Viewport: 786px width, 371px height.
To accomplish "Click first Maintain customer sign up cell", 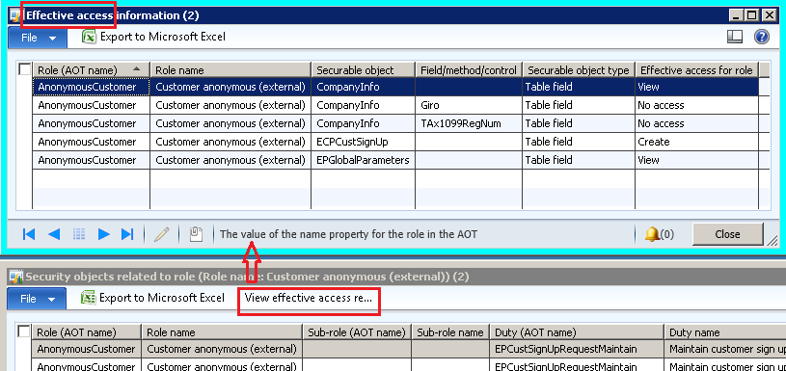I will [x=725, y=349].
